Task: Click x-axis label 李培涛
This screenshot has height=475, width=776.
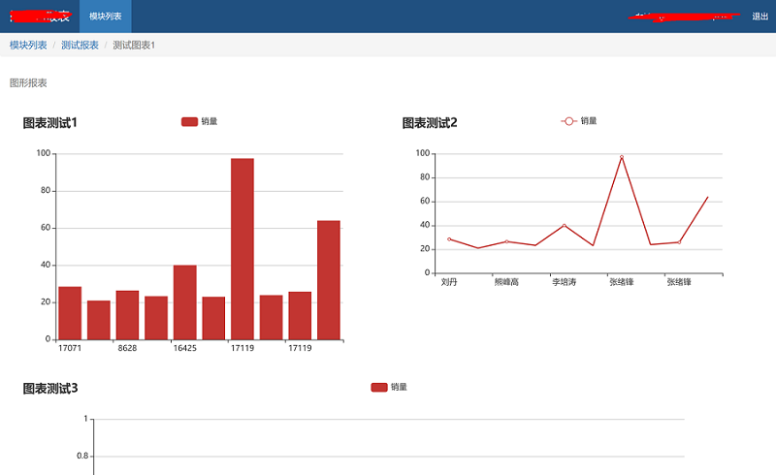Action: pos(565,282)
